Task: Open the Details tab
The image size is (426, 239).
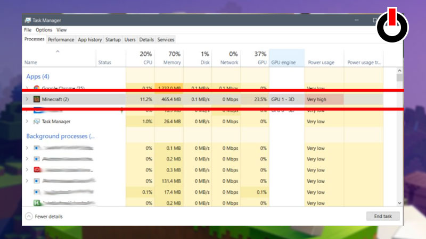Action: point(146,39)
